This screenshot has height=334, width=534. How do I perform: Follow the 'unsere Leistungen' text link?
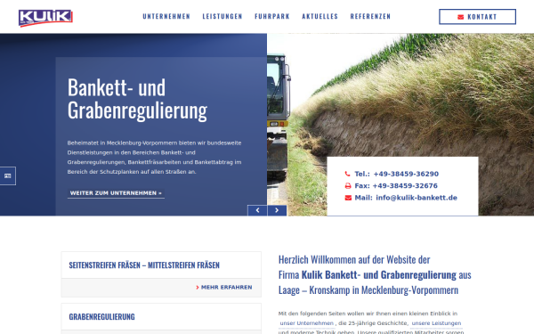tap(436, 323)
